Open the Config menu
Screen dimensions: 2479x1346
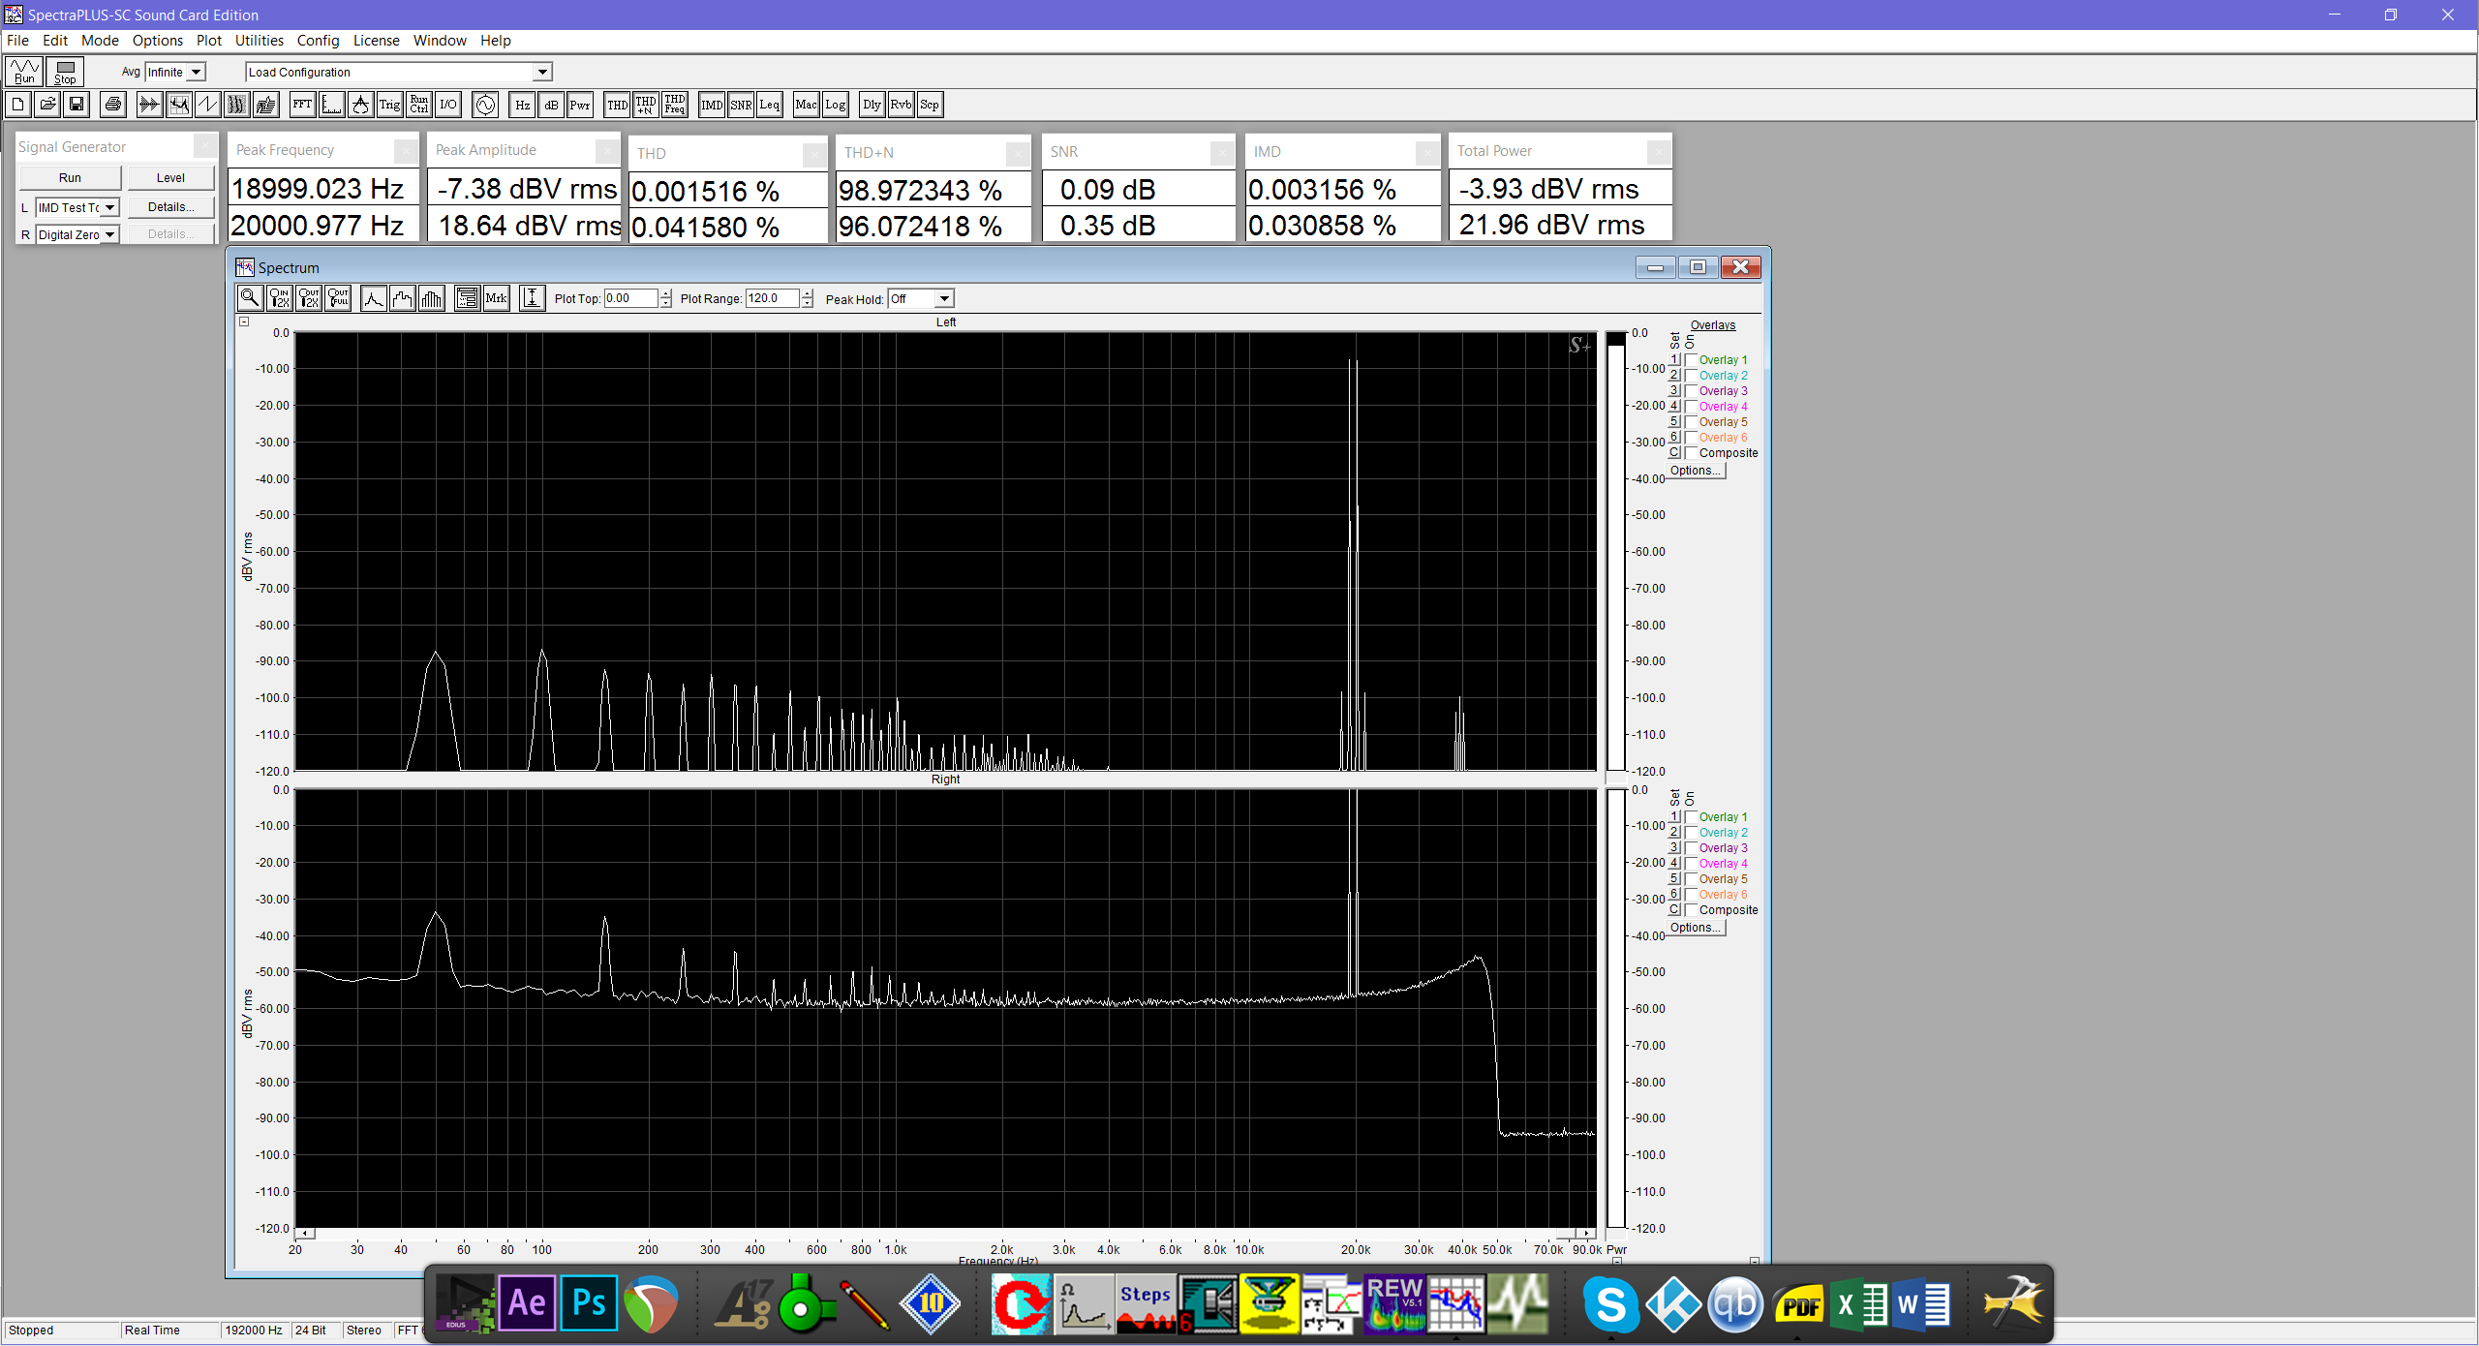318,41
